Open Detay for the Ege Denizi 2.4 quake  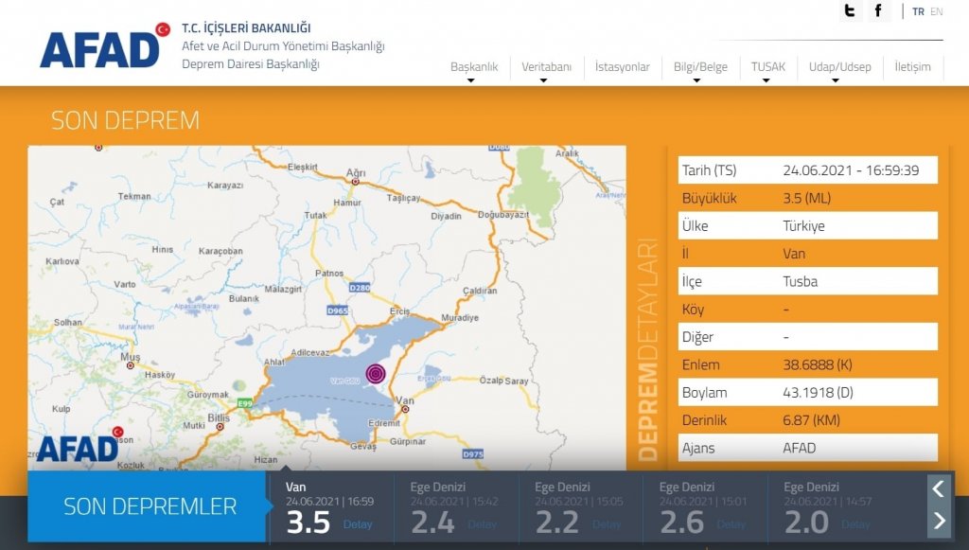click(484, 524)
